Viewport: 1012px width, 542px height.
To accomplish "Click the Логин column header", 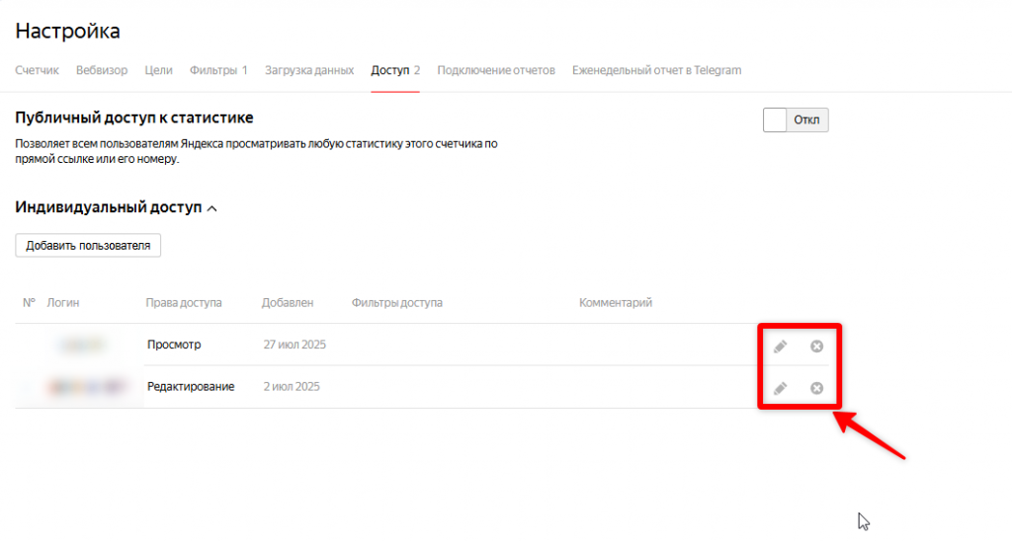I will [63, 302].
